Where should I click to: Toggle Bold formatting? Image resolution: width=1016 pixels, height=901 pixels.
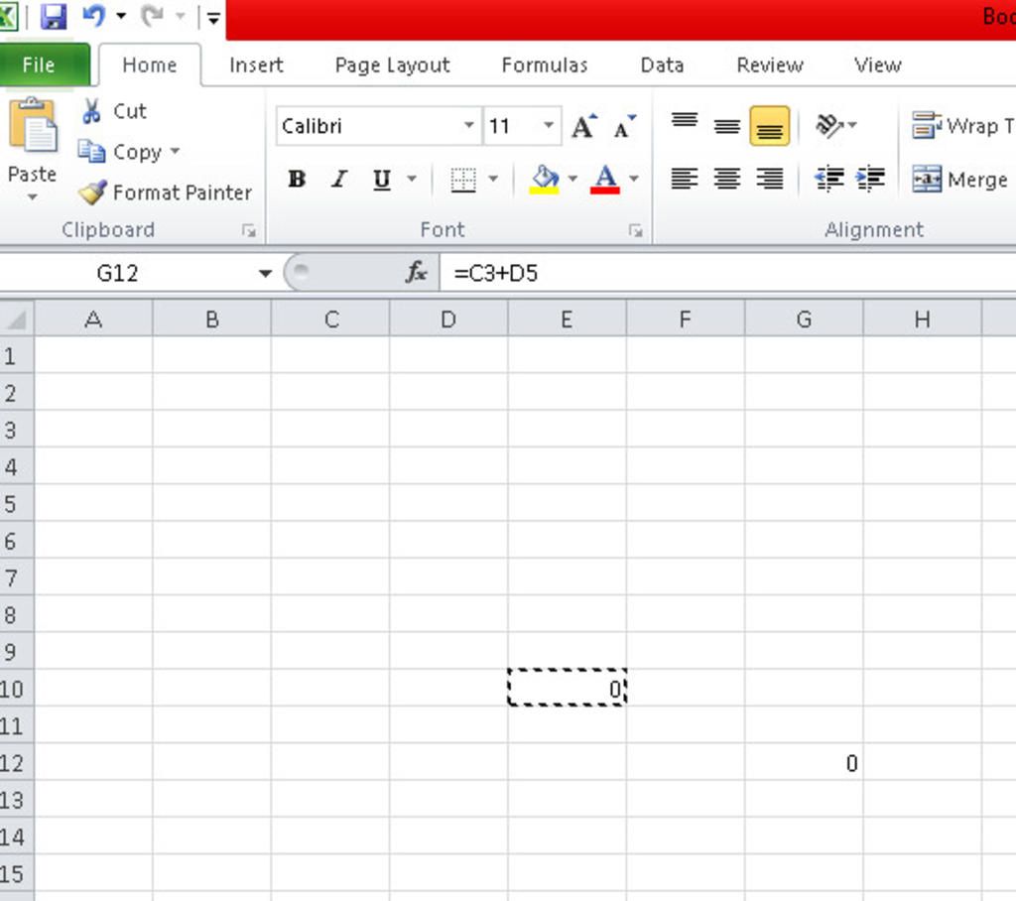coord(297,179)
